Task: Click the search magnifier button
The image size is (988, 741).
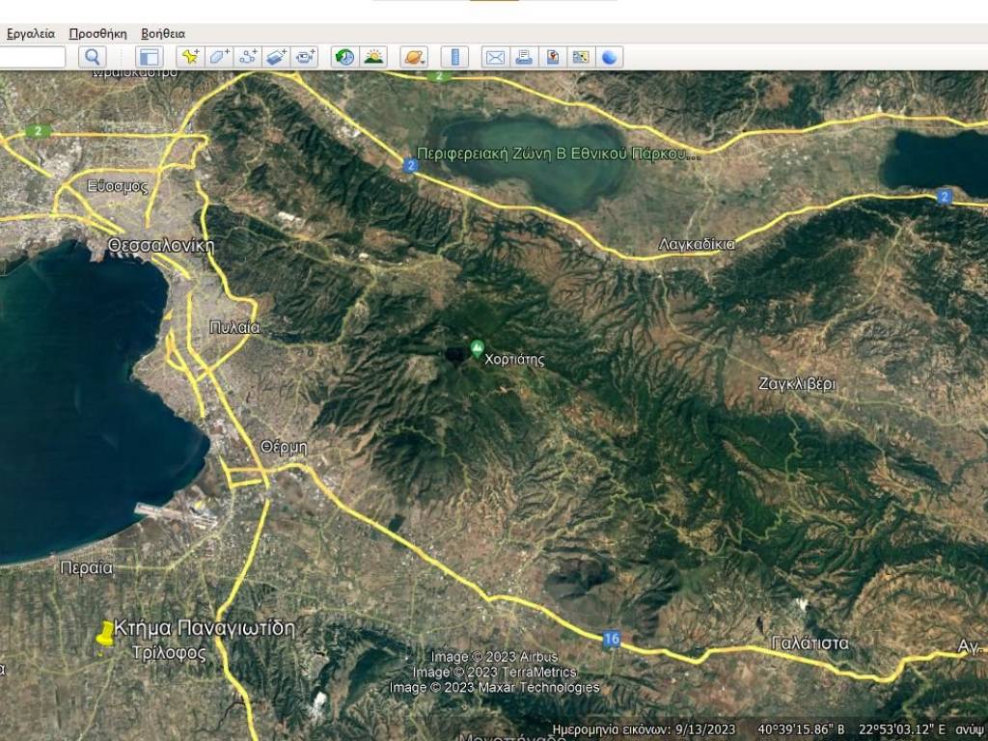Action: 92,57
